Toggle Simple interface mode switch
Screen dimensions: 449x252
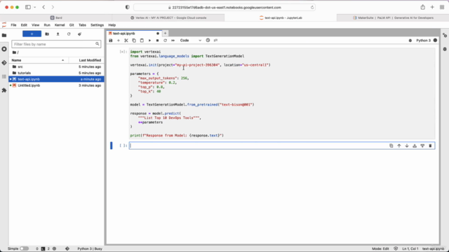tap(24, 248)
